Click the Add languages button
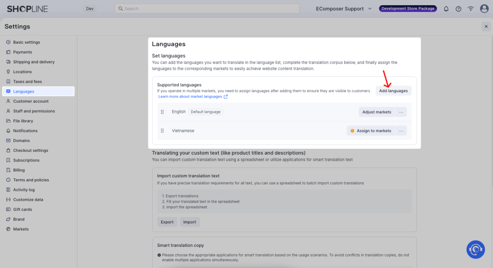493x268 pixels. 393,91
